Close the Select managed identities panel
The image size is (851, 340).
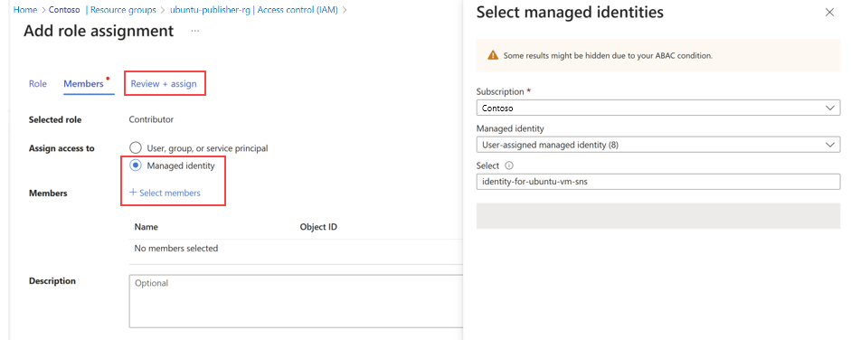829,13
